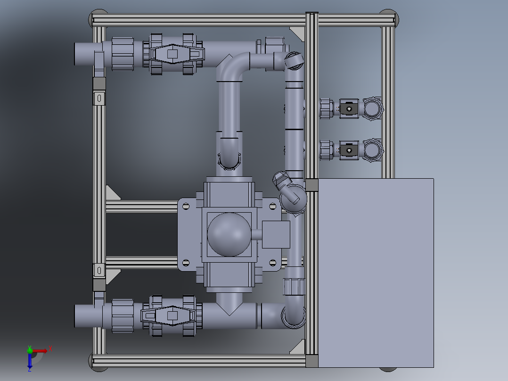The height and width of the screenshot is (381, 508).
Task: Click the blue Z axis of the orientation triad
Action: [x=30, y=361]
